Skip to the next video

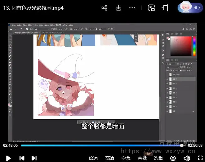pos(34,158)
